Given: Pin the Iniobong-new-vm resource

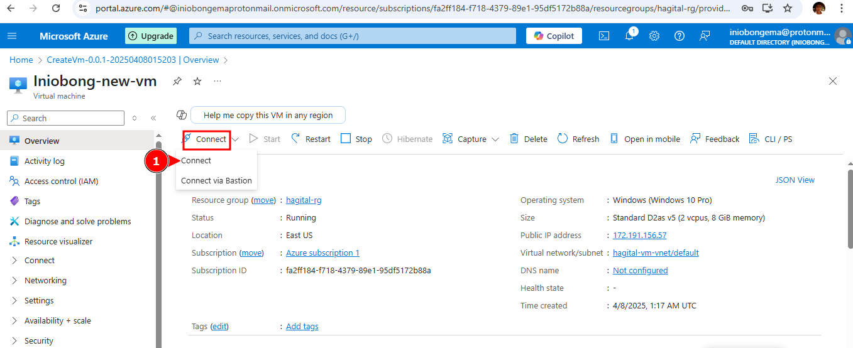Looking at the screenshot, I should [177, 81].
